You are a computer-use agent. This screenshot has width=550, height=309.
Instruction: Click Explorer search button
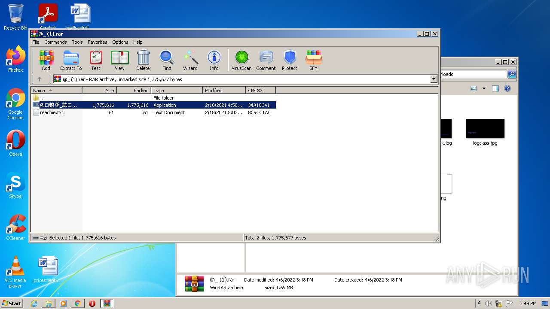click(x=511, y=74)
